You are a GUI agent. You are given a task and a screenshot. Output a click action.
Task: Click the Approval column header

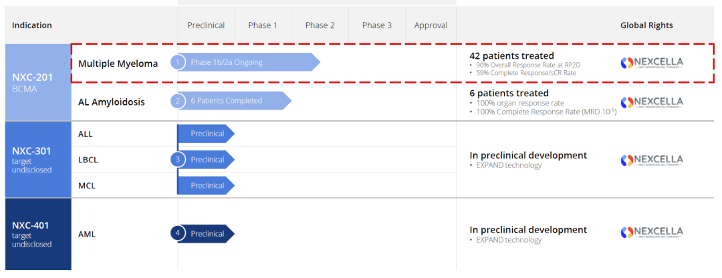(x=431, y=25)
